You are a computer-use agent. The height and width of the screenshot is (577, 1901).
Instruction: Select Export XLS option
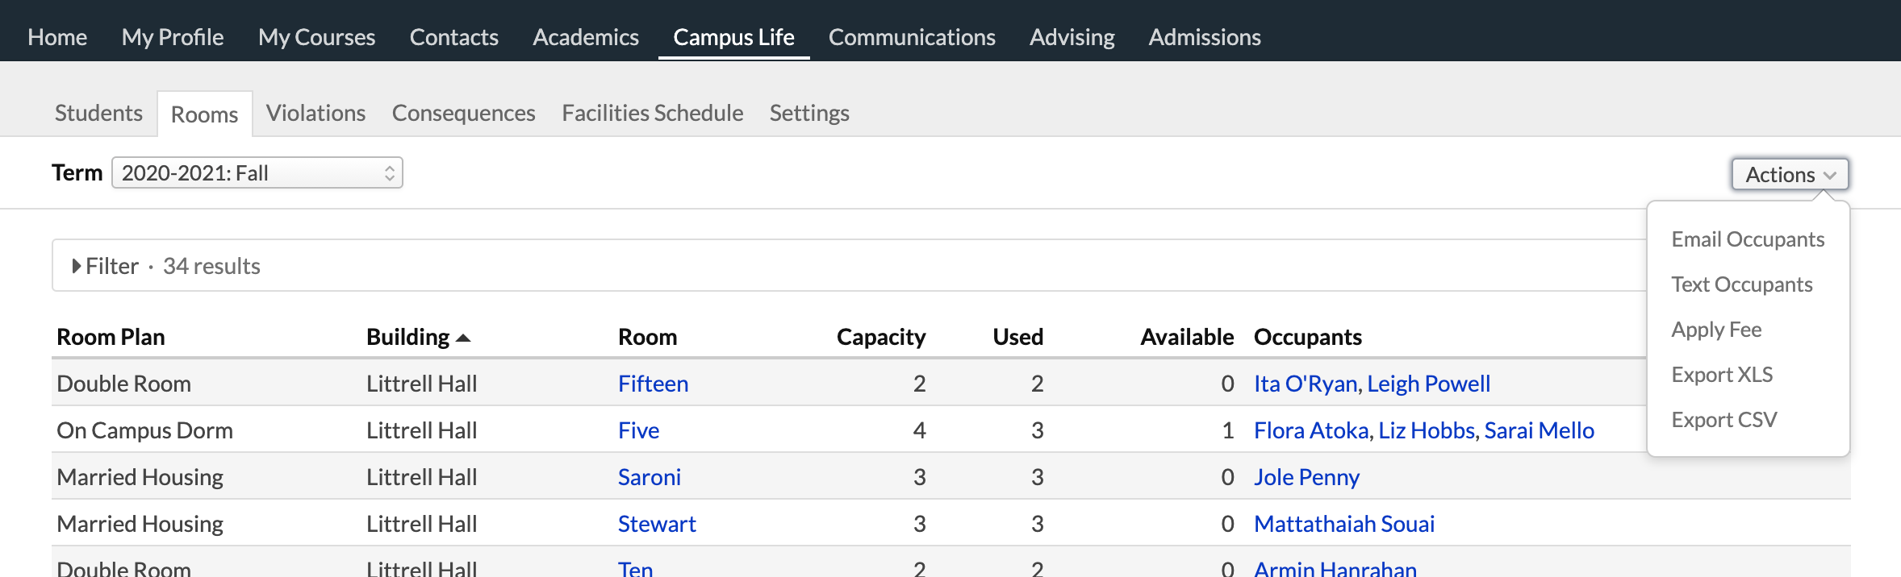tap(1722, 375)
